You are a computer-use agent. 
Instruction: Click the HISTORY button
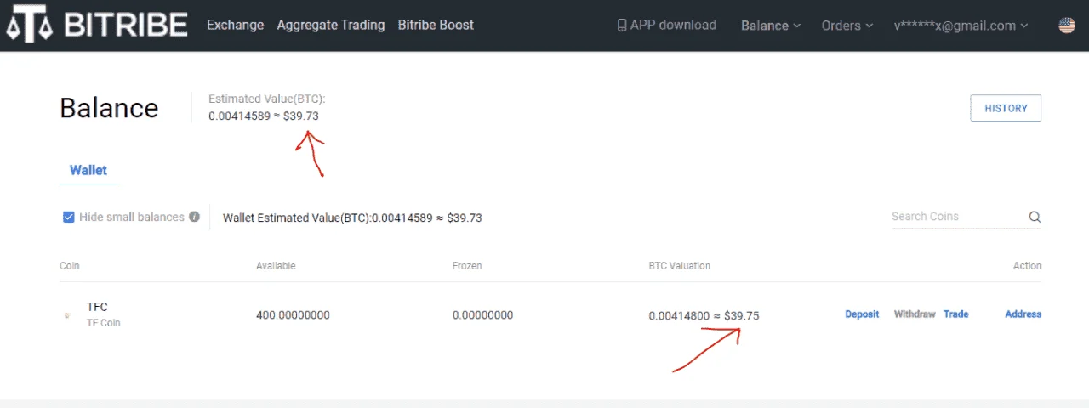1006,108
